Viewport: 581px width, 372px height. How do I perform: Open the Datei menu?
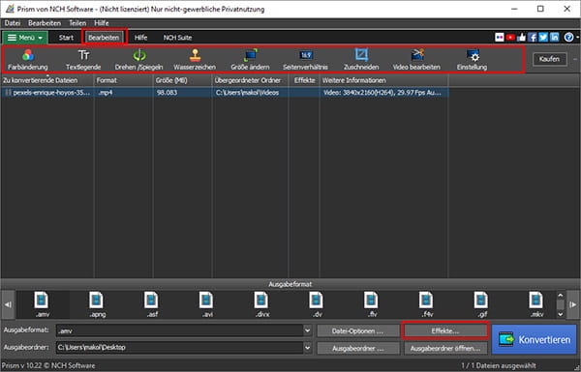13,23
